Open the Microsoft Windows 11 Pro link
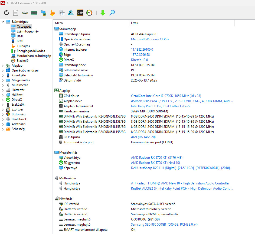255x234 pixels. click(150, 39)
